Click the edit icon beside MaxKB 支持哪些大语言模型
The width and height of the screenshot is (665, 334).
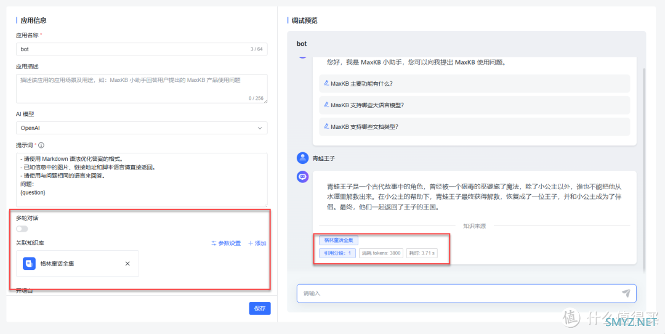click(326, 105)
